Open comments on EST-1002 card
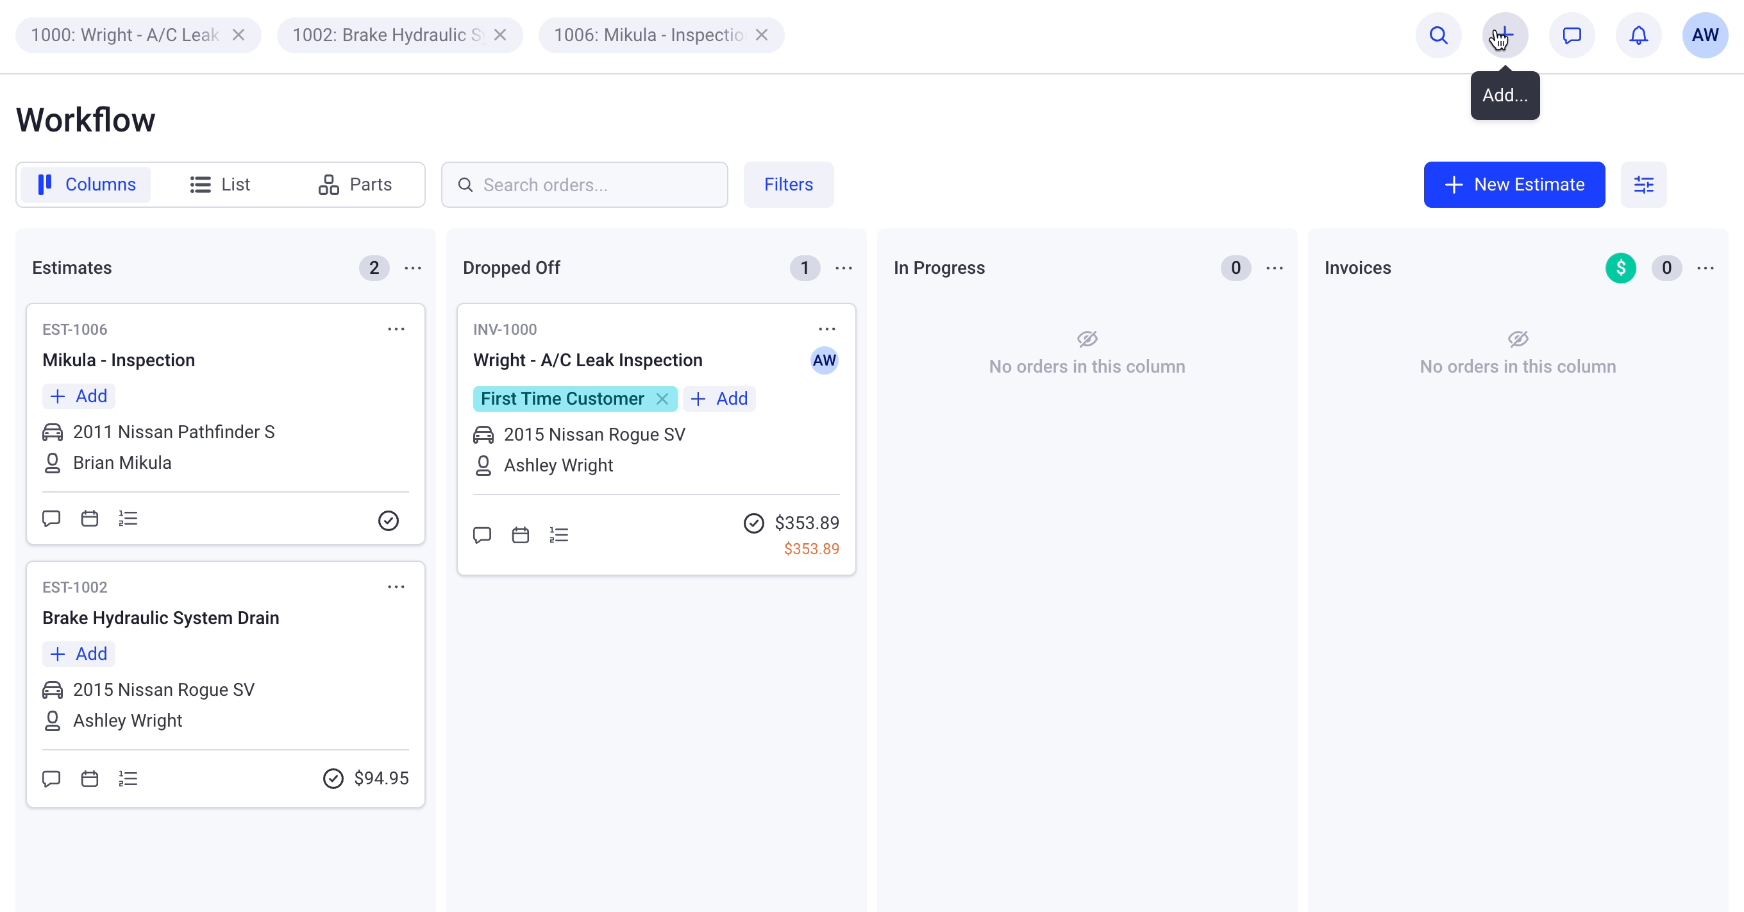1744x912 pixels. pyautogui.click(x=51, y=779)
